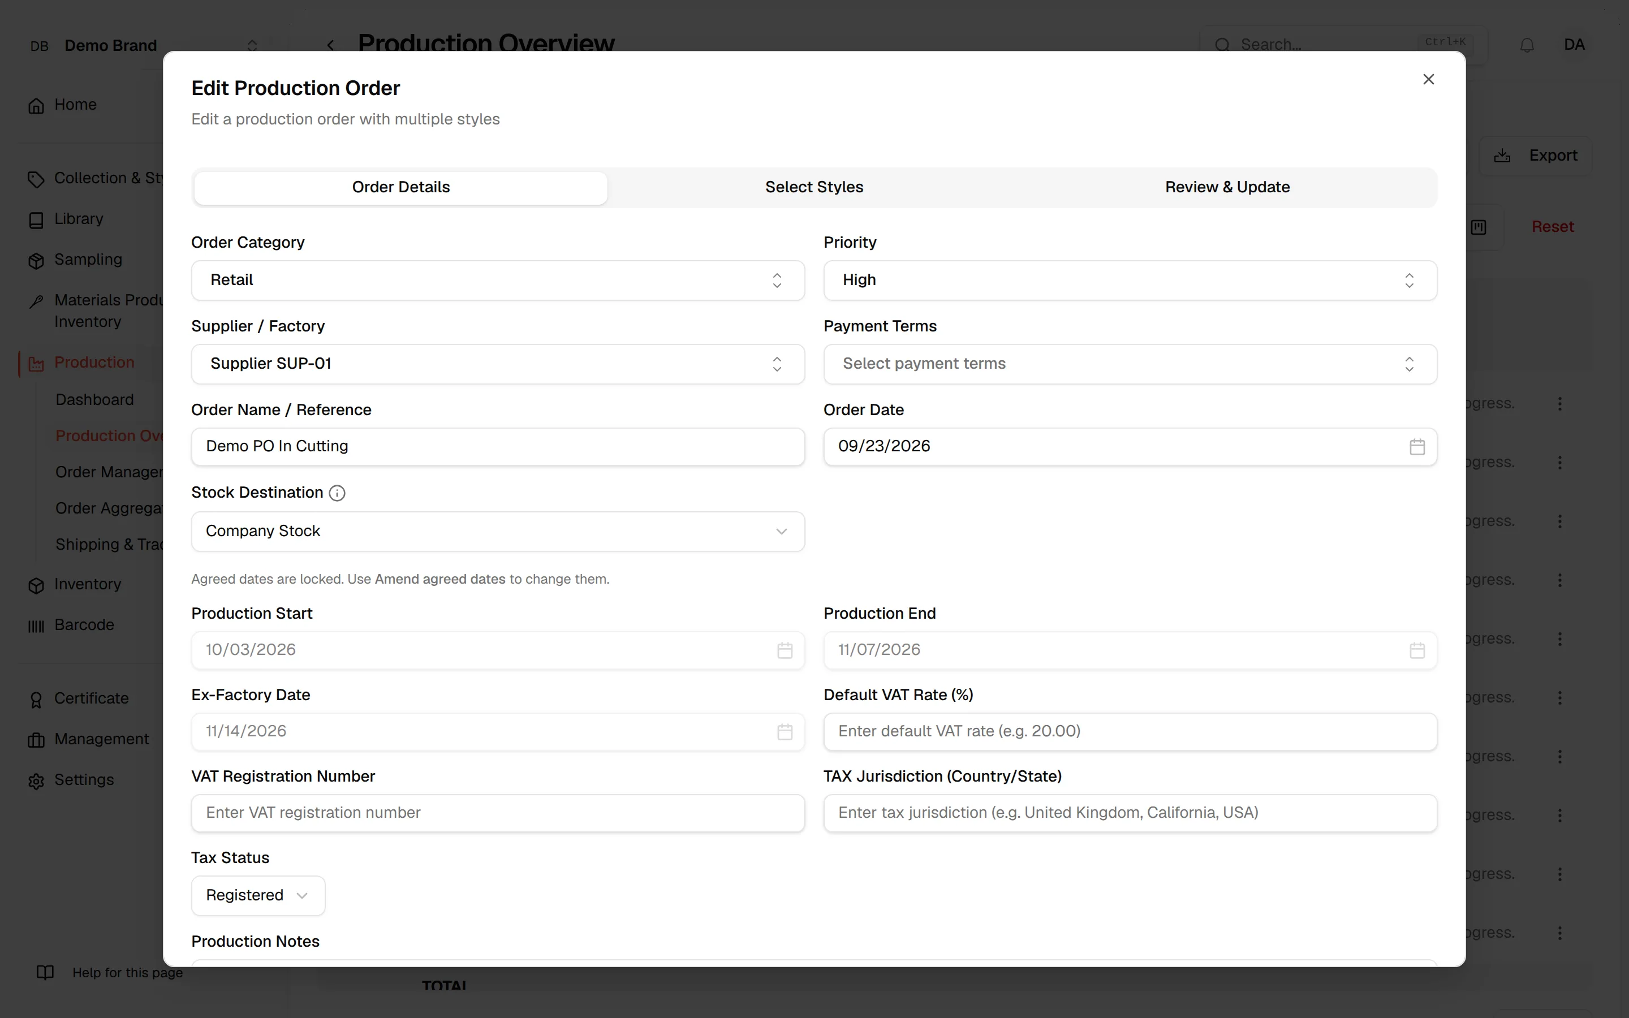
Task: Click the Production Start calendar icon
Action: [x=785, y=650]
